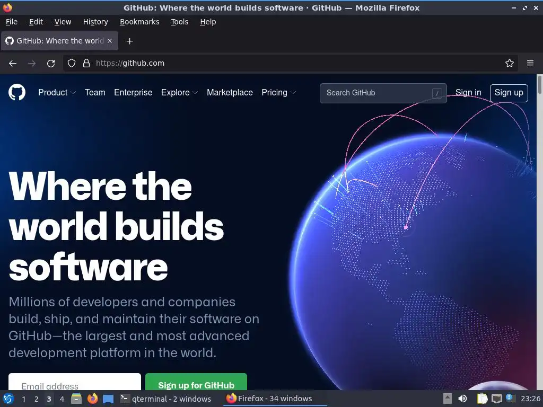Viewport: 543px width, 407px height.
Task: Select the GitHub browser tab
Action: tap(59, 41)
